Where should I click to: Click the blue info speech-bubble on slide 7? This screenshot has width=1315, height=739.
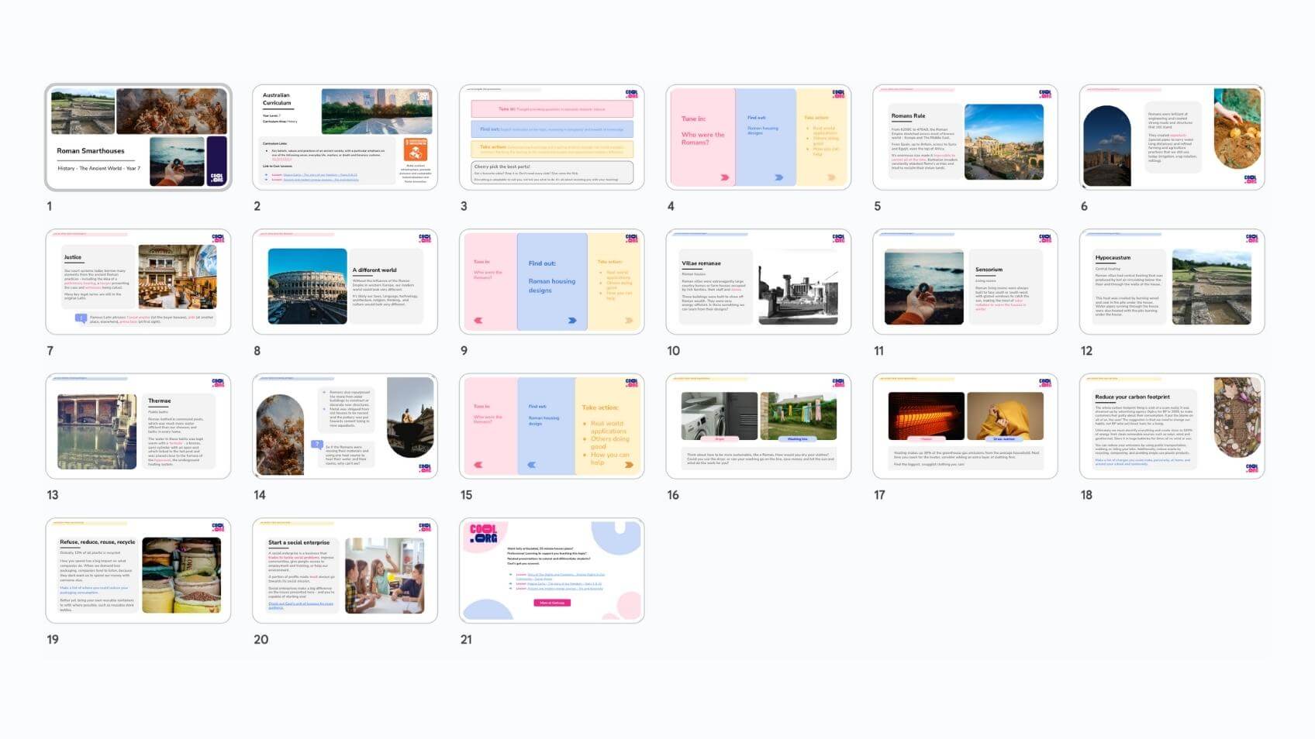click(x=81, y=316)
